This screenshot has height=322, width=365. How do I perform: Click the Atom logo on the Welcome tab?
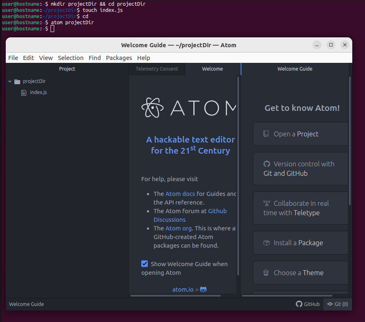point(153,107)
